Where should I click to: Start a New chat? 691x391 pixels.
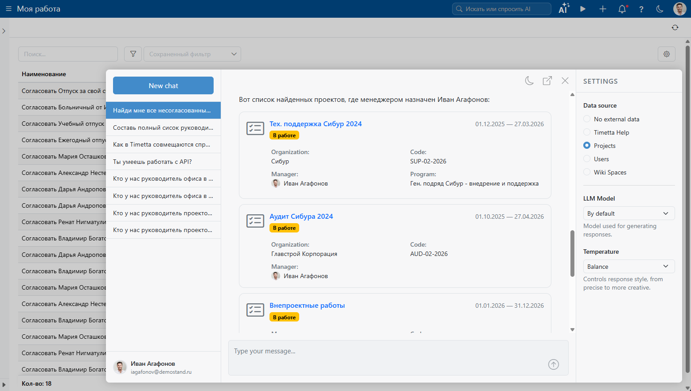(163, 85)
